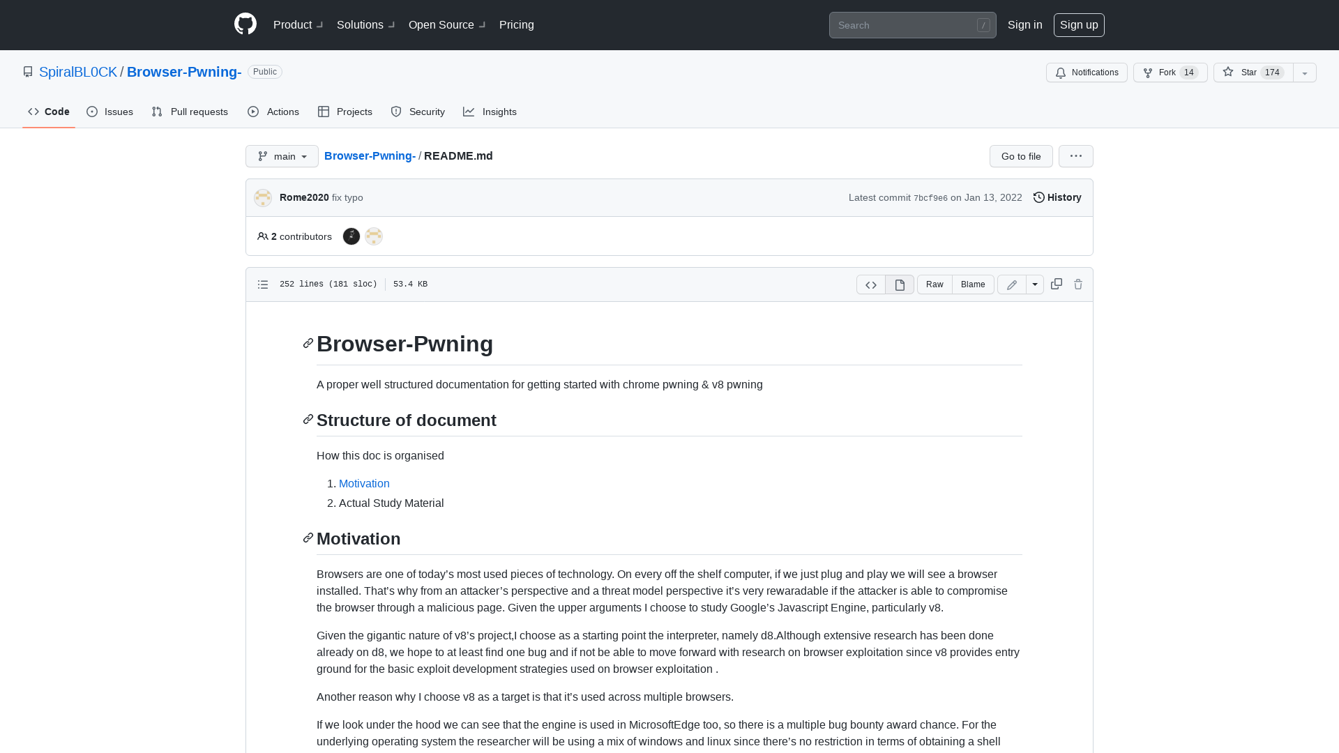View file History
Image resolution: width=1339 pixels, height=753 pixels.
coord(1057,197)
